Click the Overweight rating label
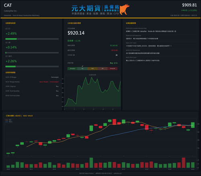This screenshot has height=176, width=201. pos(55,77)
